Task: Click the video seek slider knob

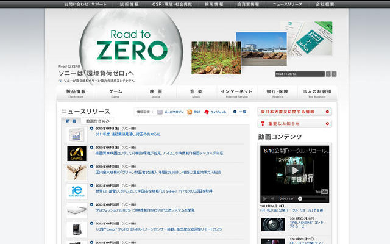Action: [300, 199]
